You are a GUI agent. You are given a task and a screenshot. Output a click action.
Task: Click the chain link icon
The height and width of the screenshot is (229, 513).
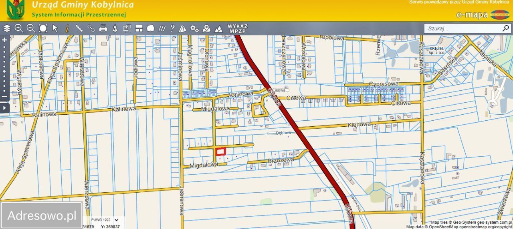[x=91, y=28]
